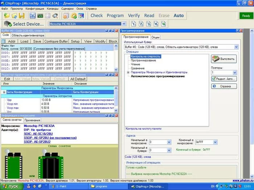
Task: Click the page 4 script icon
Action: (x=156, y=24)
